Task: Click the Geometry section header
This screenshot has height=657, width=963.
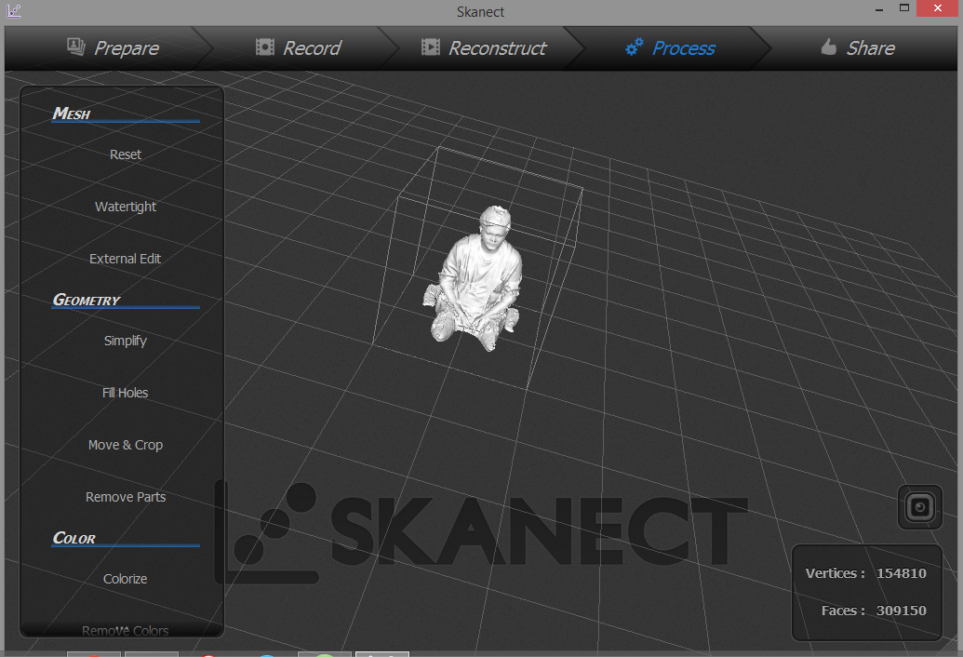Action: 86,301
